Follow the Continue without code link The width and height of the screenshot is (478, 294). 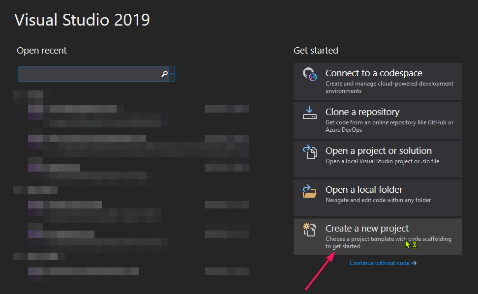(383, 263)
